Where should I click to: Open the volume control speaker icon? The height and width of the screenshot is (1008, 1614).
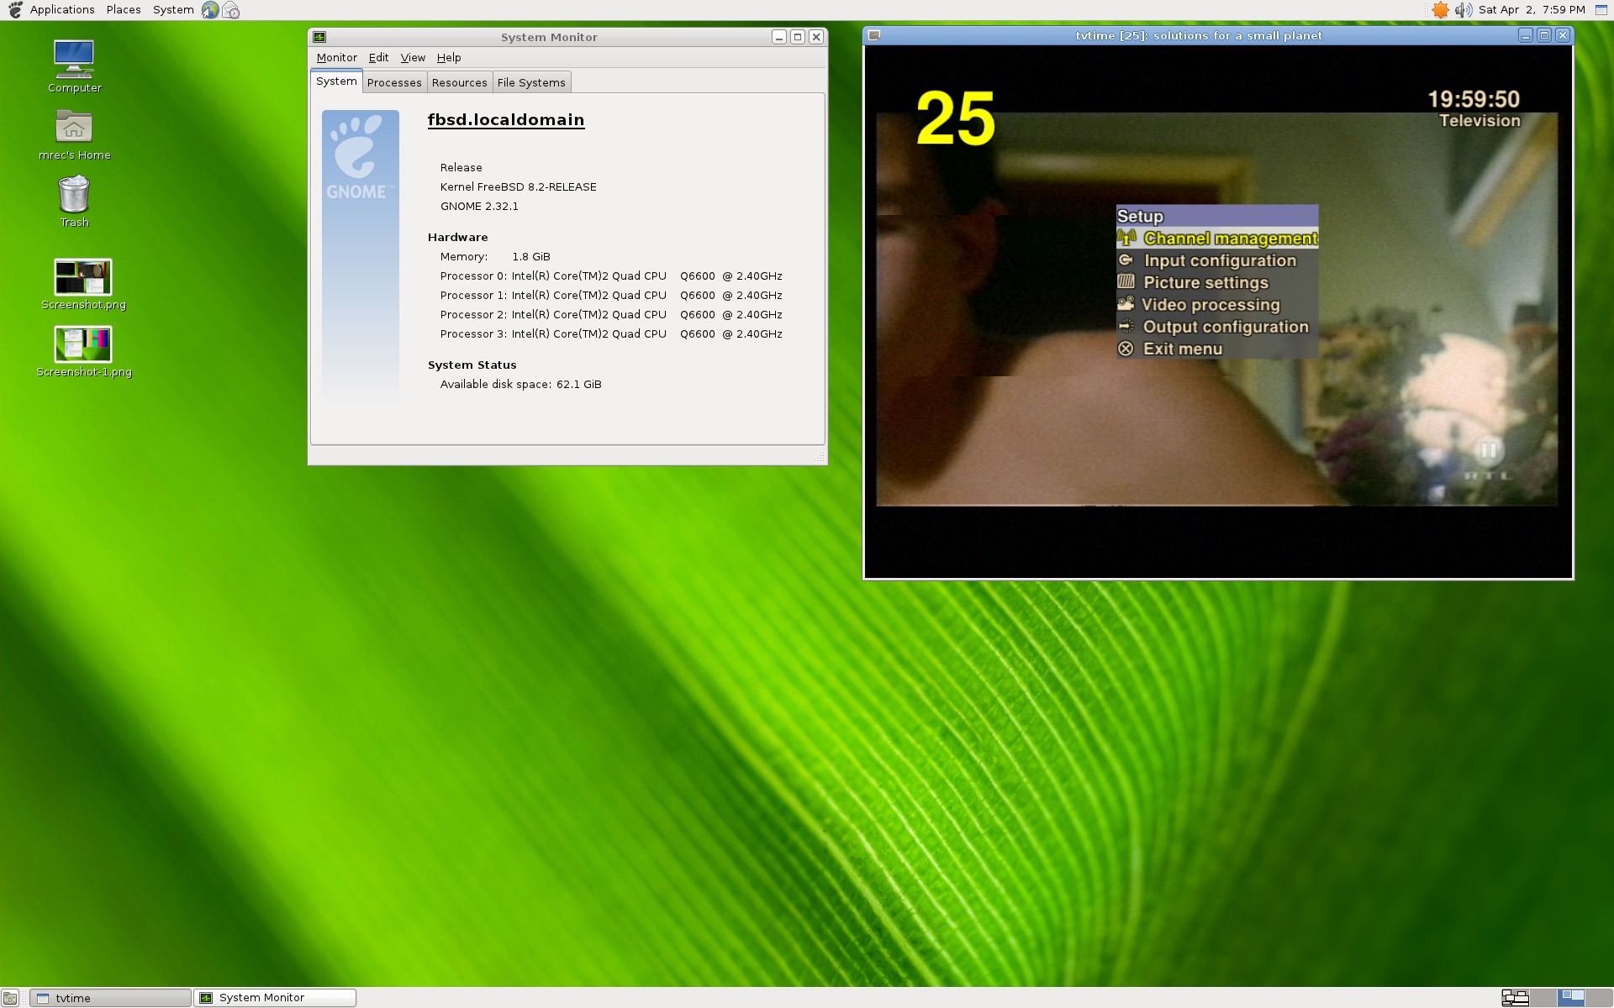coord(1464,10)
